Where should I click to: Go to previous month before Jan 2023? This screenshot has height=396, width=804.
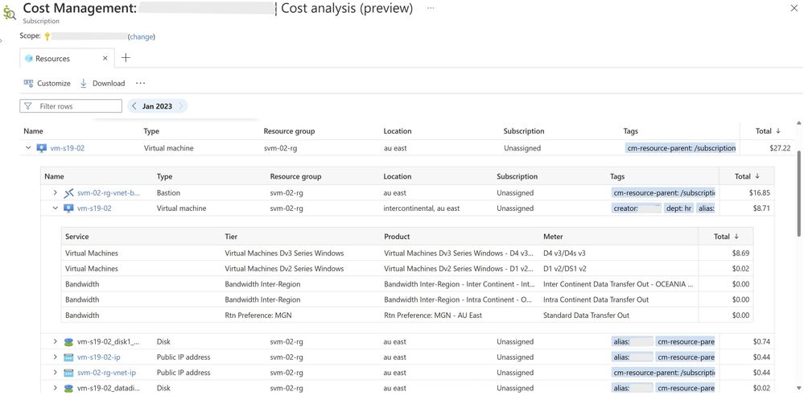click(x=134, y=106)
